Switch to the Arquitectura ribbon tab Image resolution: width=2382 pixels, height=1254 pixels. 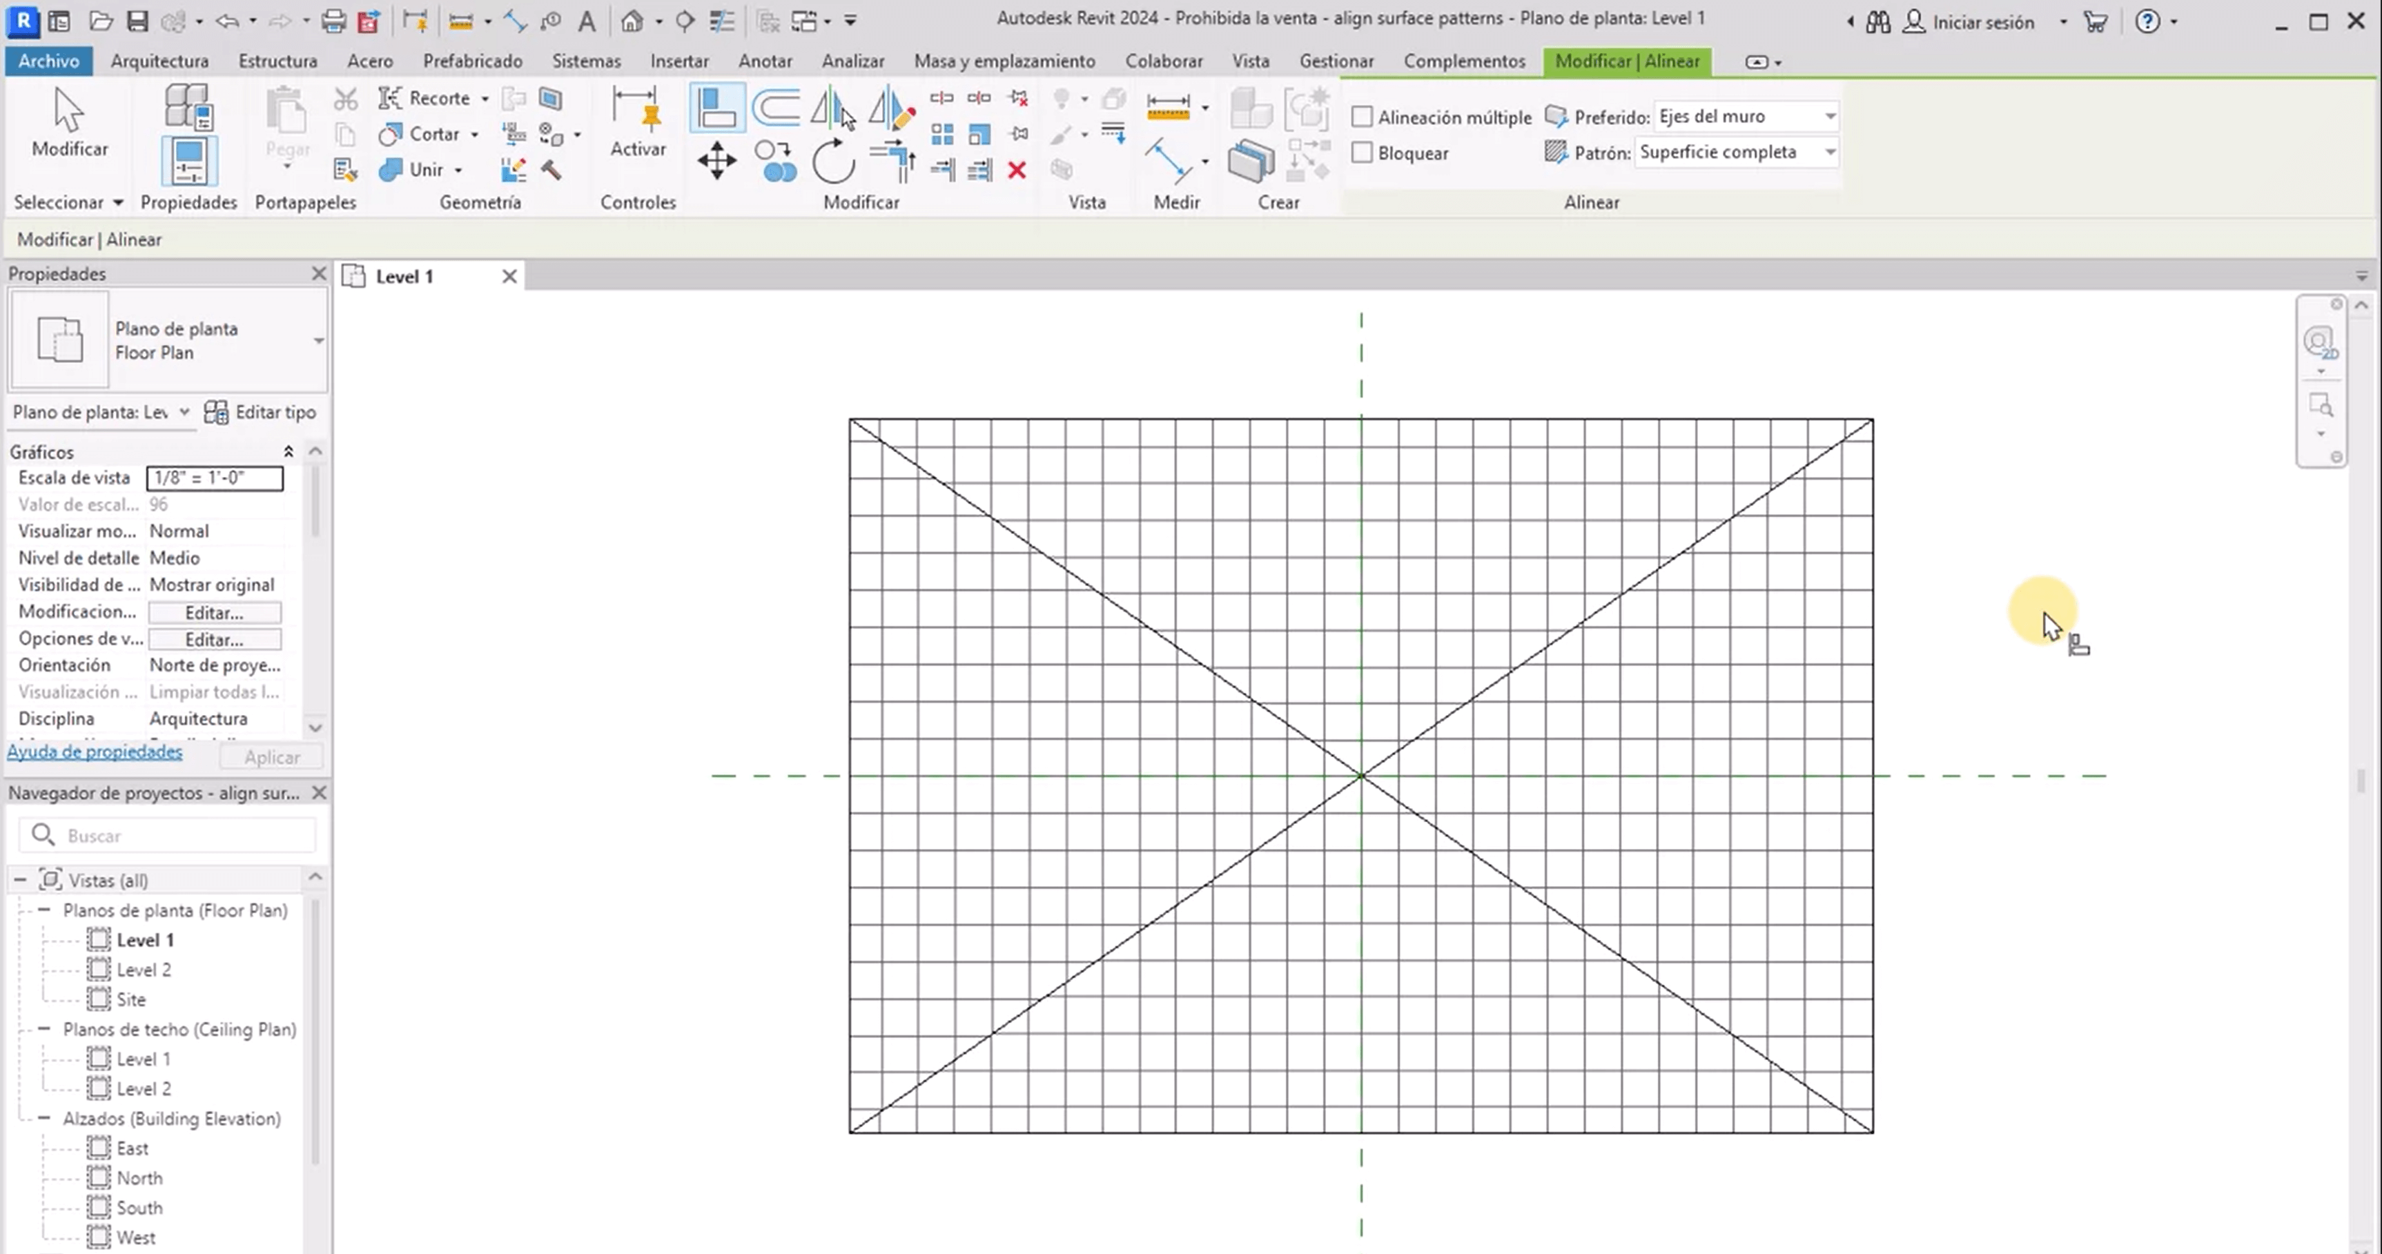point(159,61)
